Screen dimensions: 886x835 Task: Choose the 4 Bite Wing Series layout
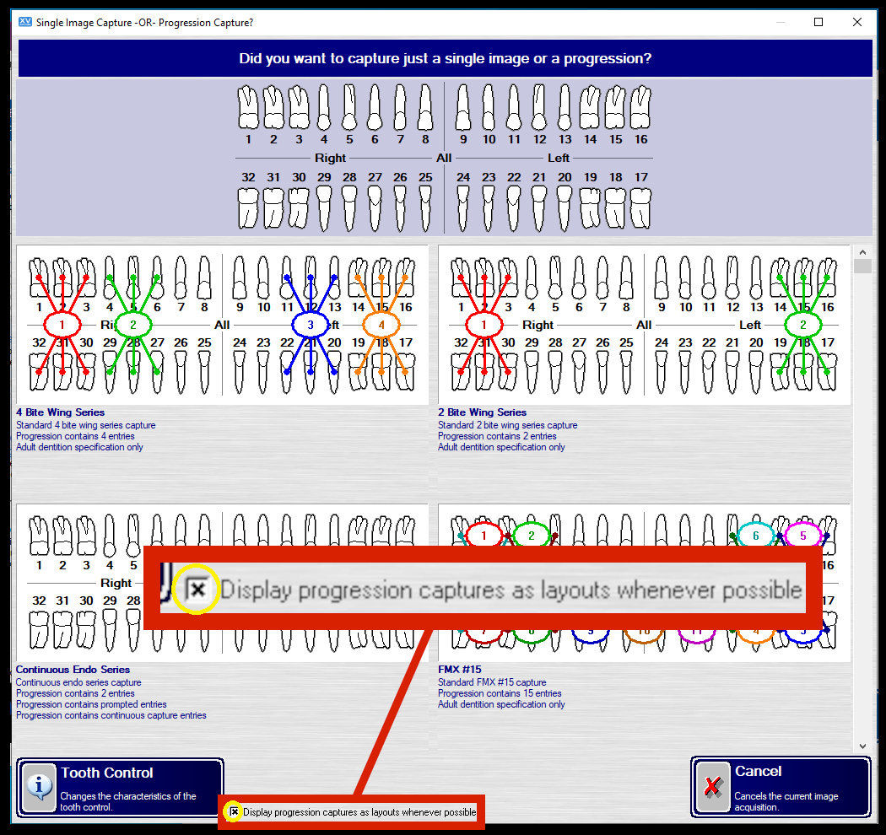pos(221,325)
